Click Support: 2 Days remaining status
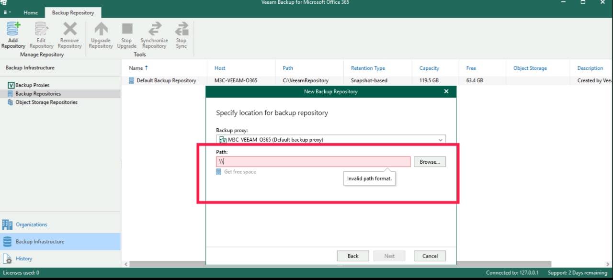Image resolution: width=613 pixels, height=280 pixels. [x=578, y=273]
